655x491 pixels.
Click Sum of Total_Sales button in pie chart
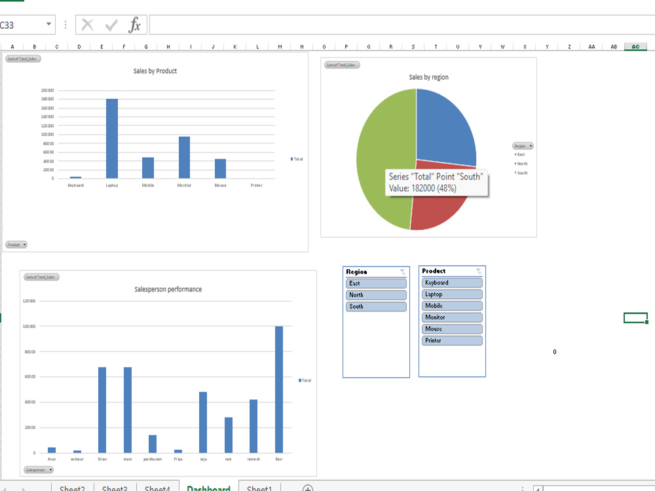(342, 65)
